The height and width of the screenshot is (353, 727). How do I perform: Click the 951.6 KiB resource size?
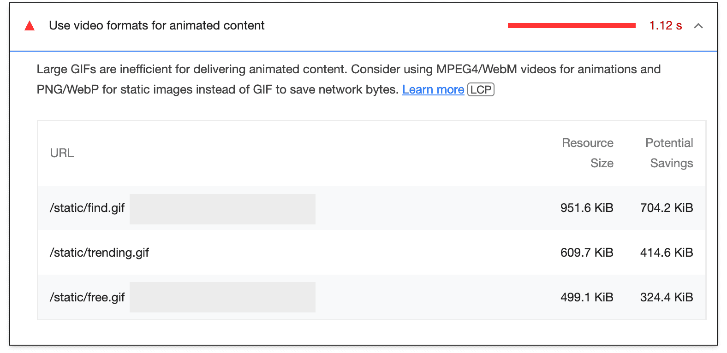(587, 208)
